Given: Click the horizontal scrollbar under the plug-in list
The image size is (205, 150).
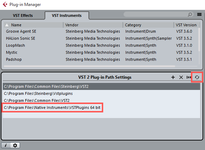Looking at the screenshot, I should [x=90, y=66].
